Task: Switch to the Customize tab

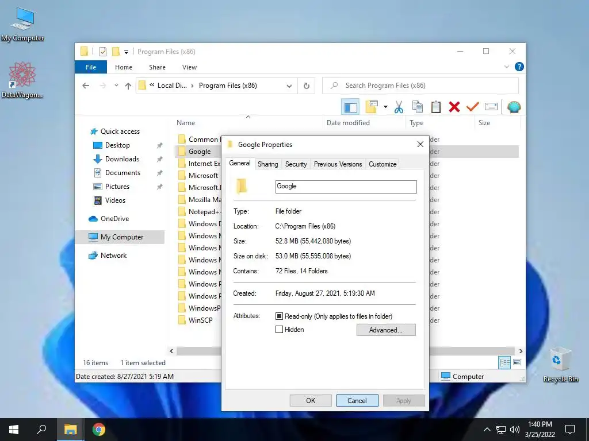Action: [383, 164]
